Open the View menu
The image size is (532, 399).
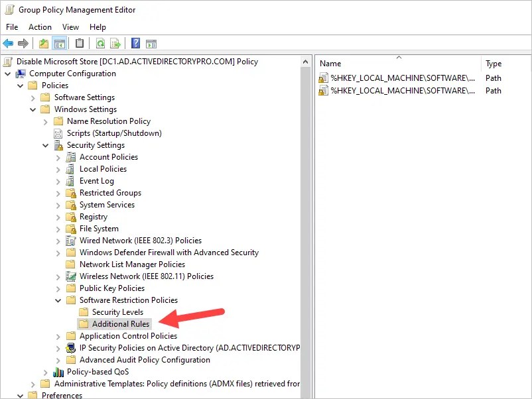point(70,27)
